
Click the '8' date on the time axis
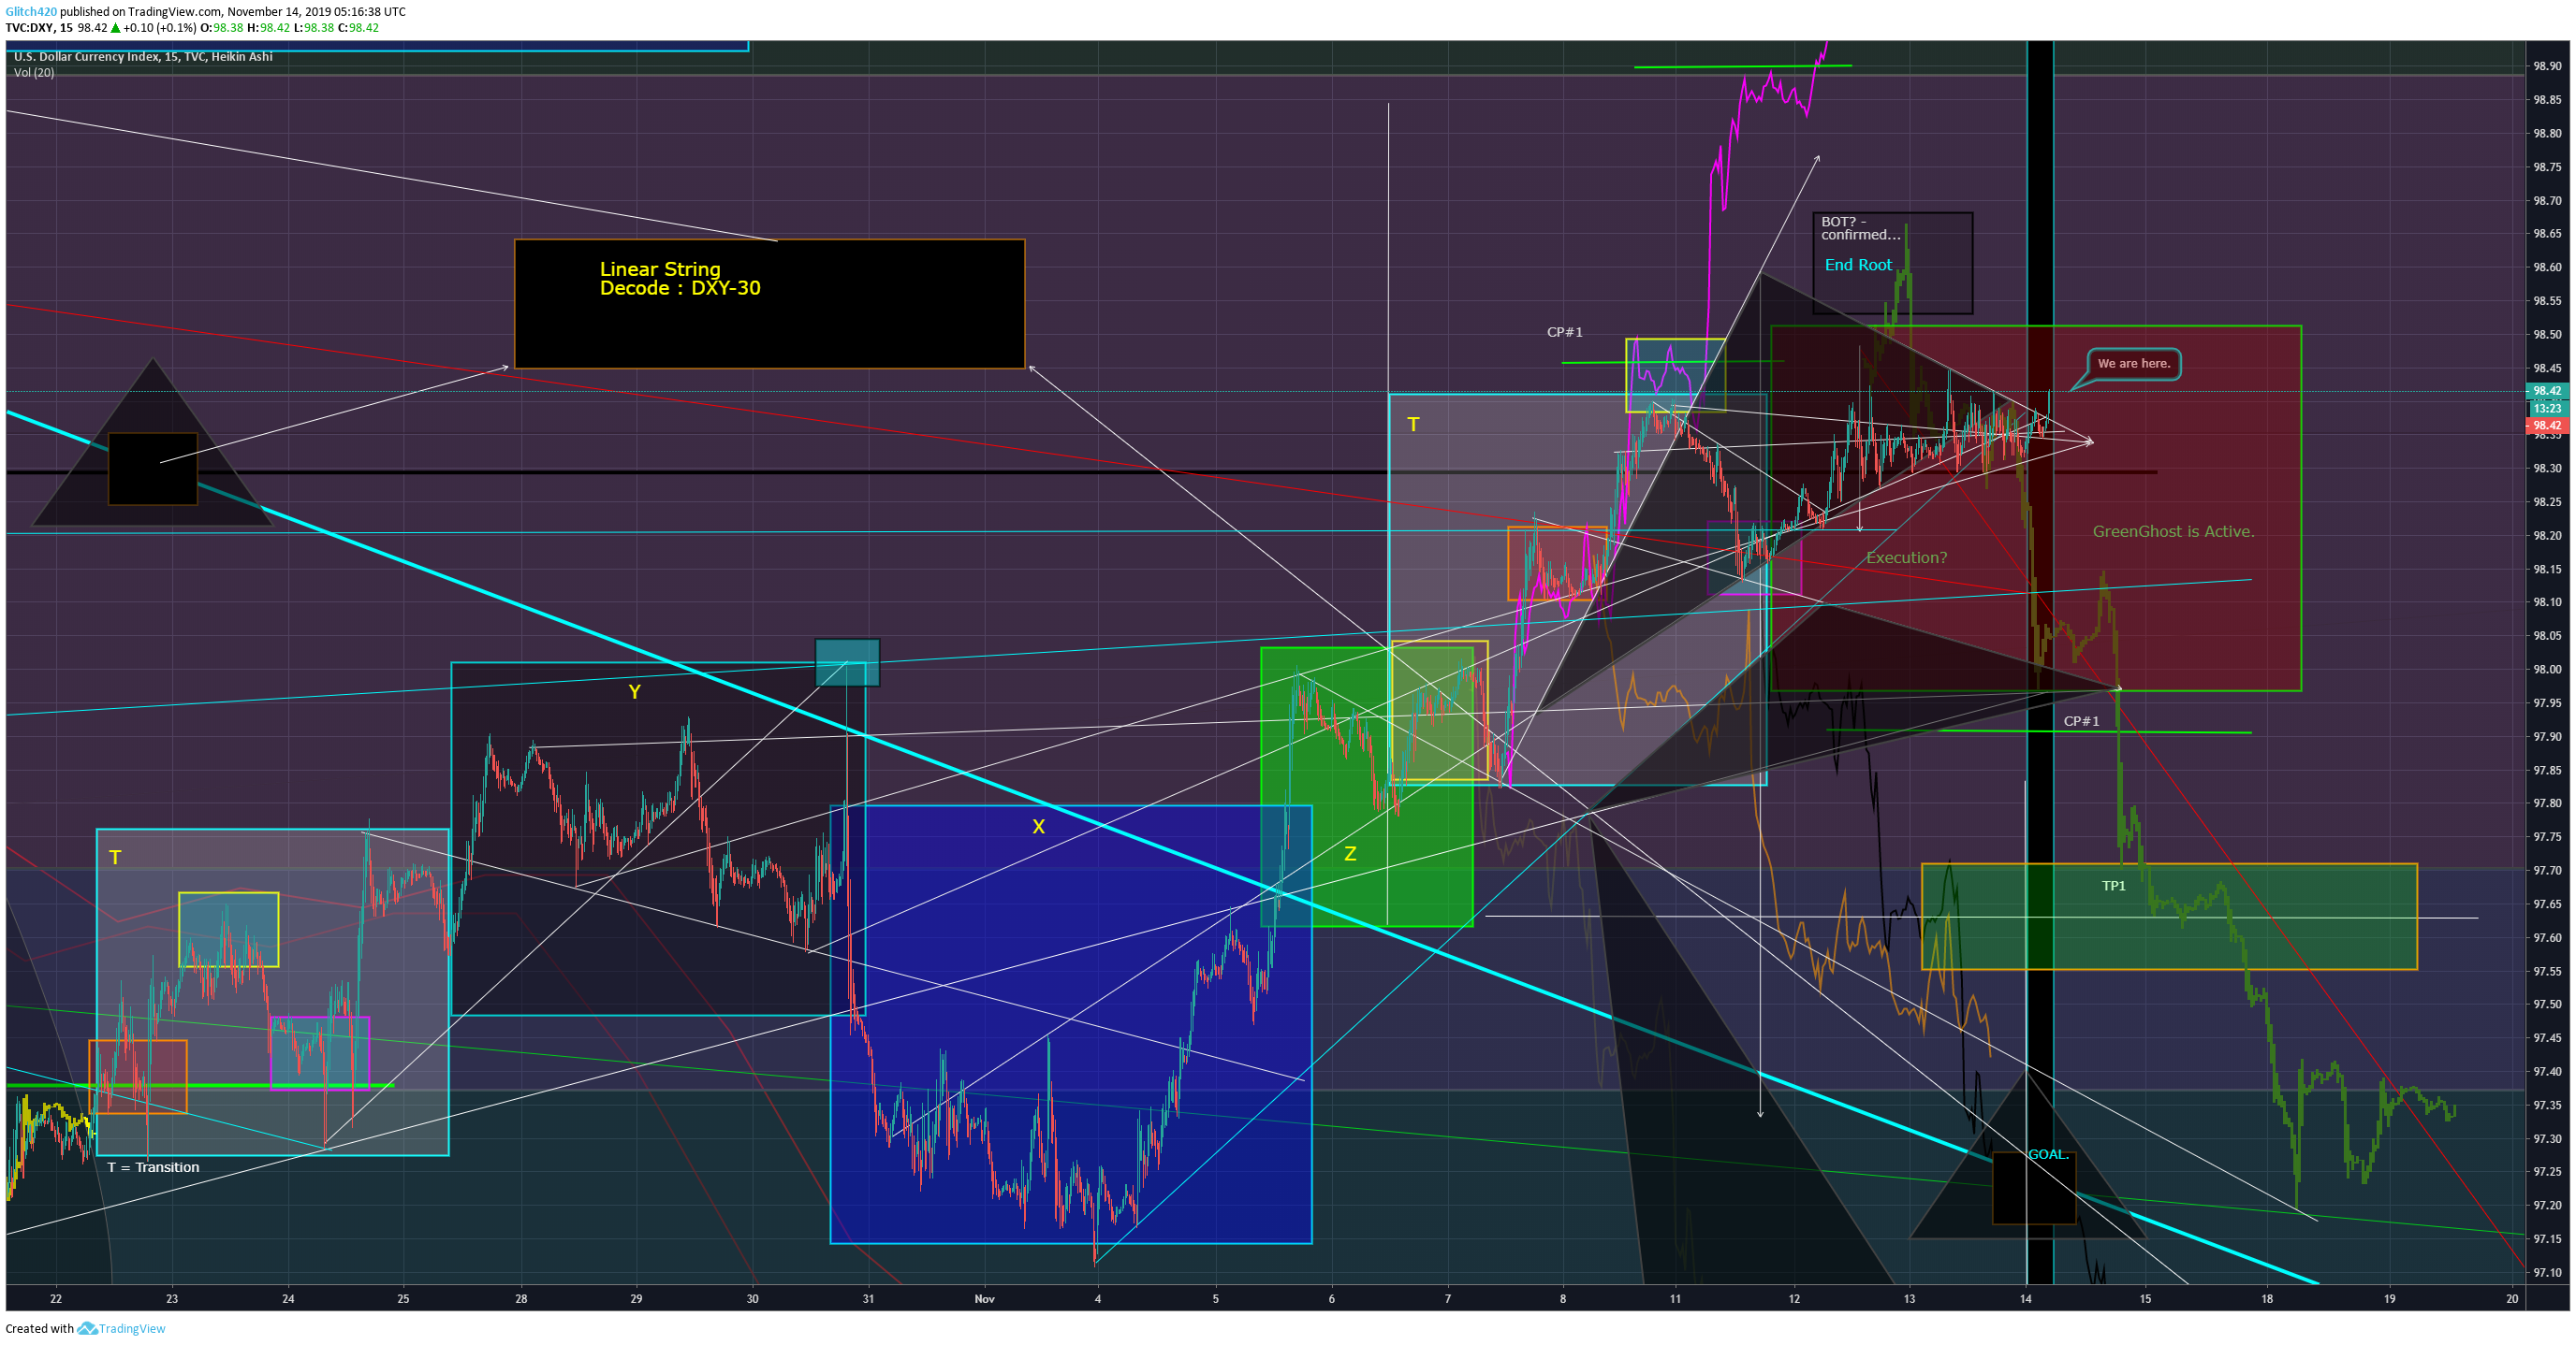1562,1299
